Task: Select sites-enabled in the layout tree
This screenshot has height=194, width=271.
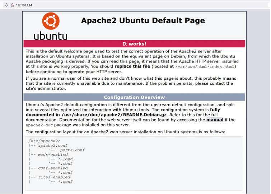Action: click(x=54, y=177)
